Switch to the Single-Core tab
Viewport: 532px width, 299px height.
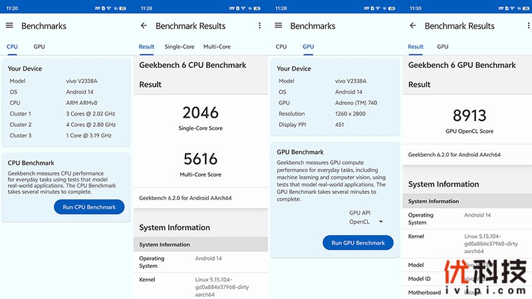click(180, 47)
